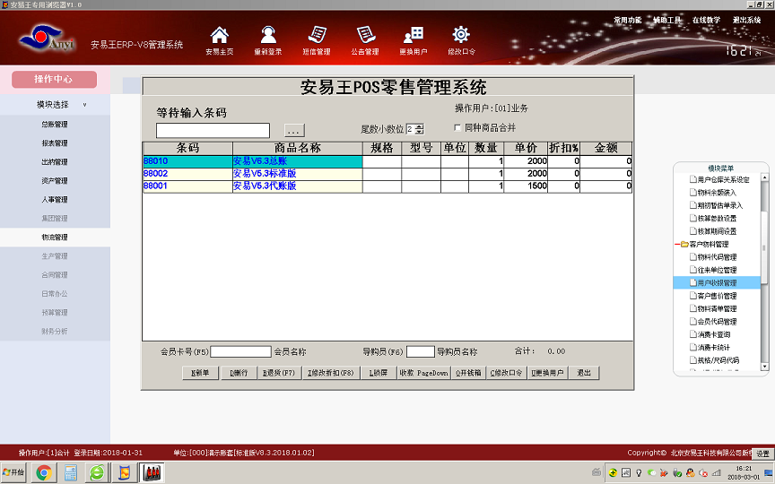Viewport: 775px width, 484px height.
Task: Click the B退货(F7) button
Action: coord(279,373)
